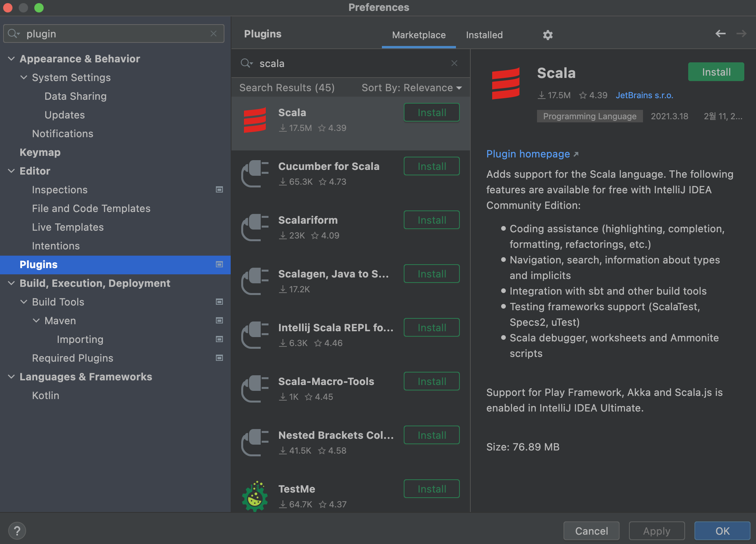756x544 pixels.
Task: Select Intentions in the tree
Action: (x=56, y=246)
